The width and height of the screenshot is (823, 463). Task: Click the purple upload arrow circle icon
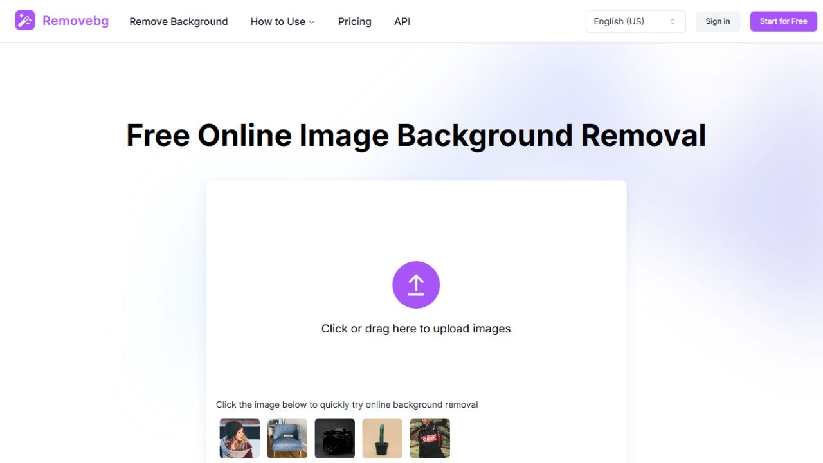click(x=416, y=285)
